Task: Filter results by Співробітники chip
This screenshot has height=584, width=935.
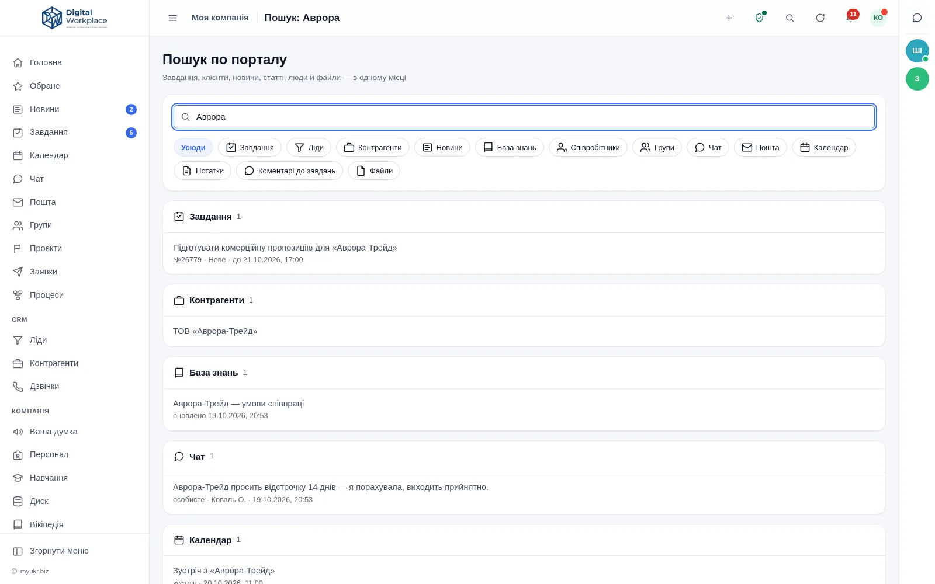Action: (x=588, y=147)
